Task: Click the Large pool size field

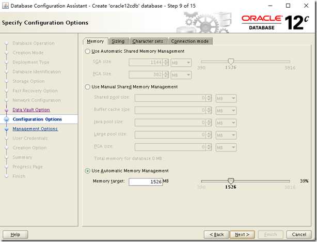Action: [170, 135]
